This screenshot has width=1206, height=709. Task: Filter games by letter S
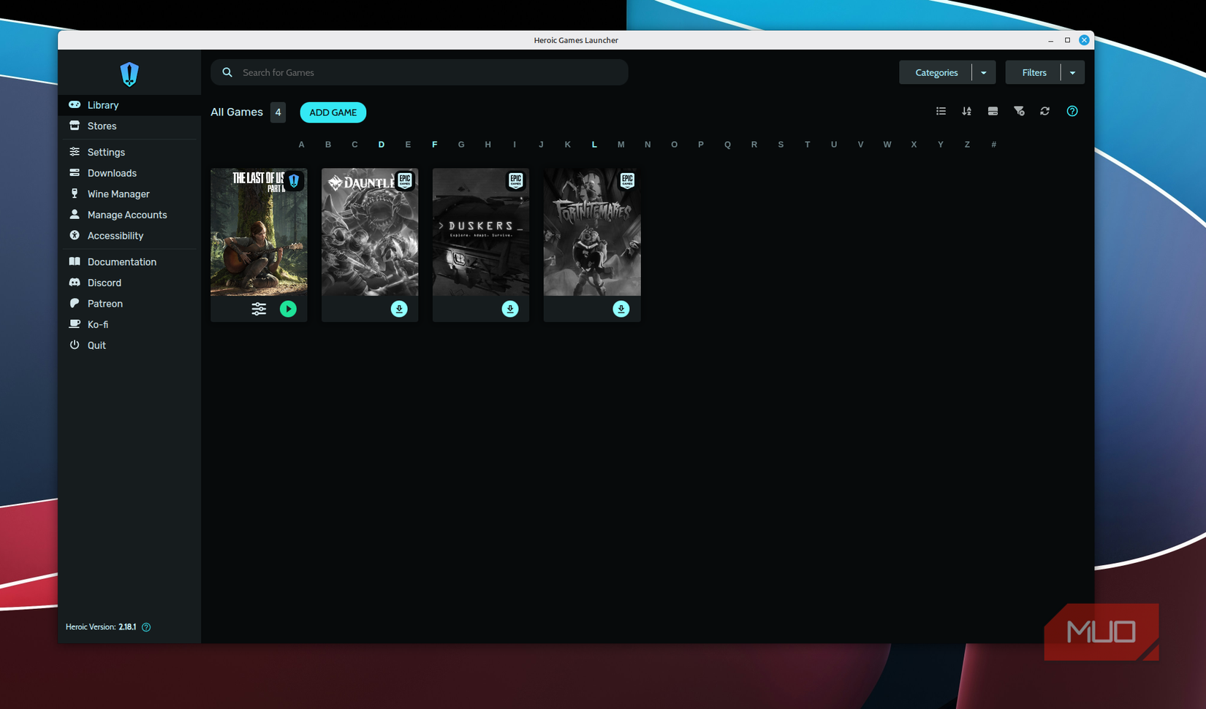[x=781, y=145]
